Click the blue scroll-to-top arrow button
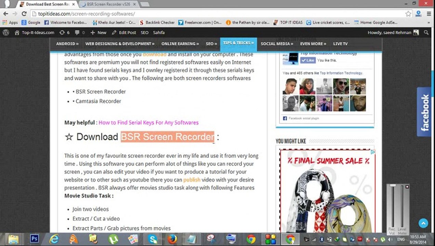Image resolution: width=435 pixels, height=246 pixels. (423, 223)
